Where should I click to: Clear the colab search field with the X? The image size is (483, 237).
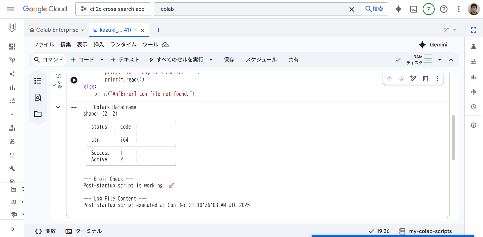[352, 9]
